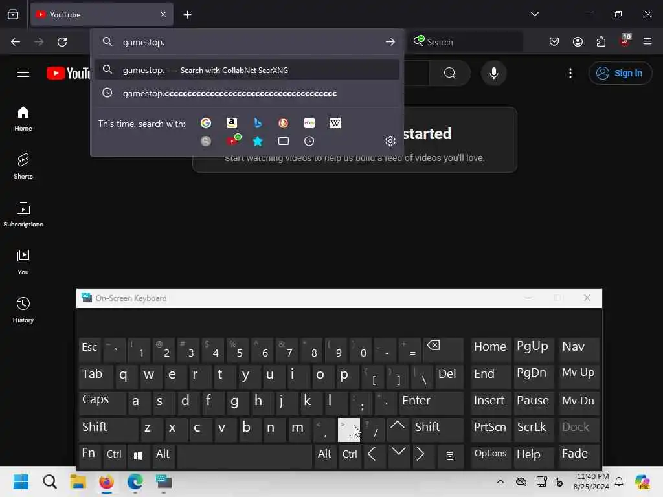Click the YouTube search magnifier button
The height and width of the screenshot is (497, 663).
coord(450,73)
